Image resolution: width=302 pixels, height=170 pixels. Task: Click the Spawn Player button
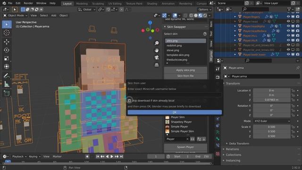[185, 147]
